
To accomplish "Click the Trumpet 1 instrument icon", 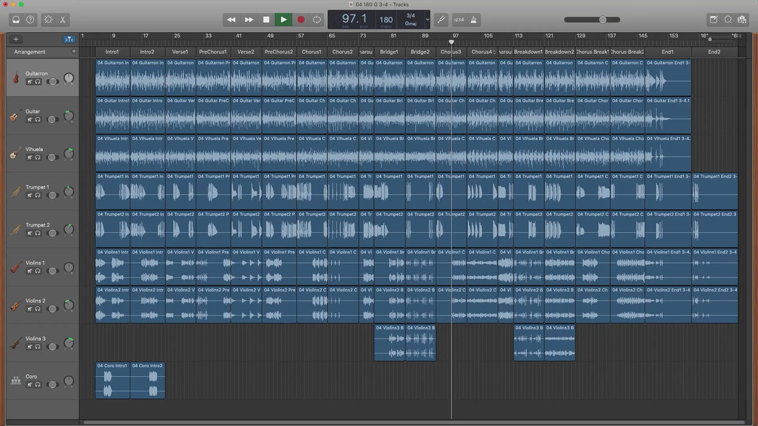I will pos(16,191).
